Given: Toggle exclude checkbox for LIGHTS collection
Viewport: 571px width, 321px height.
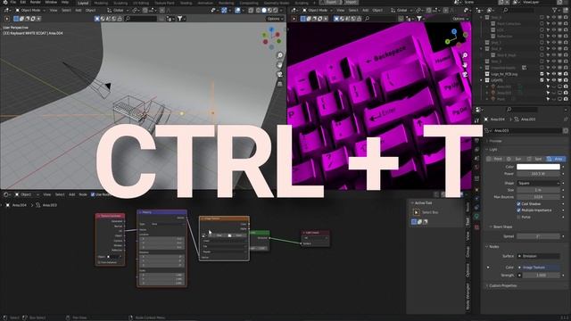Looking at the screenshot, I should pos(542,80).
